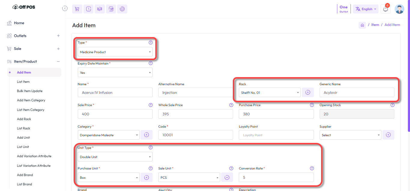Click the plus button next to Rack
The width and height of the screenshot is (410, 191).
pos(308,93)
